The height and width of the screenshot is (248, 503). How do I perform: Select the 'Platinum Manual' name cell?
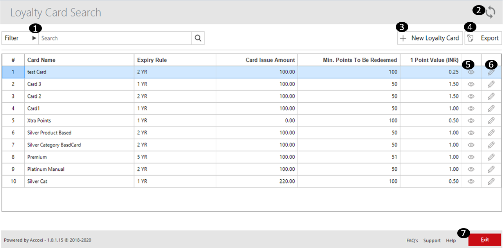coord(79,169)
